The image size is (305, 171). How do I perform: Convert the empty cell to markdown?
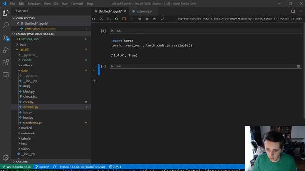pos(119,66)
